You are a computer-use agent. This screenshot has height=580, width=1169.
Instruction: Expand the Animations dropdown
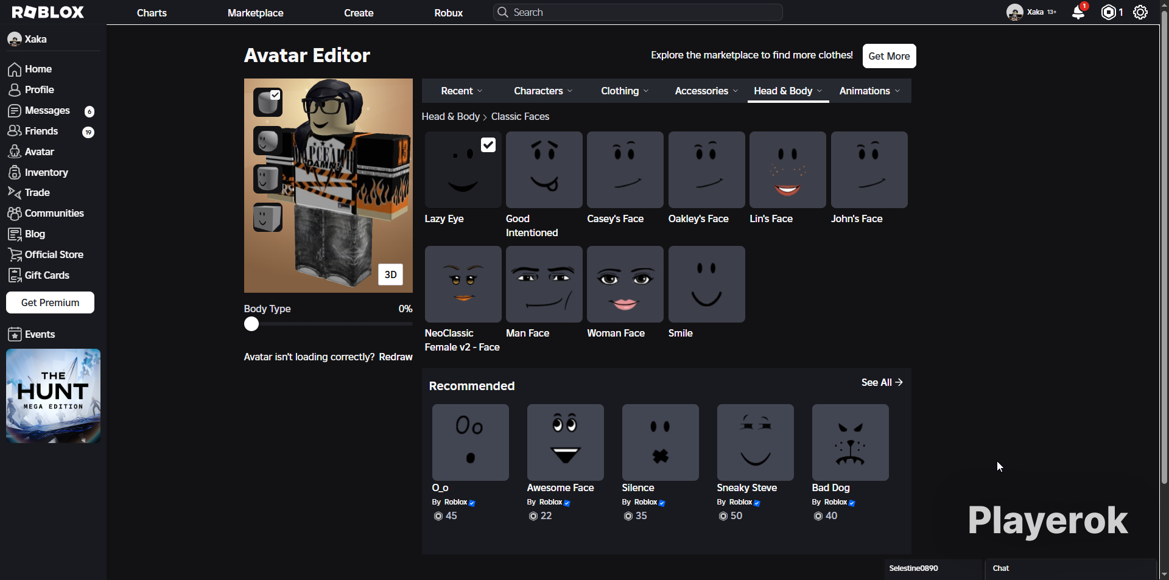pyautogui.click(x=869, y=91)
